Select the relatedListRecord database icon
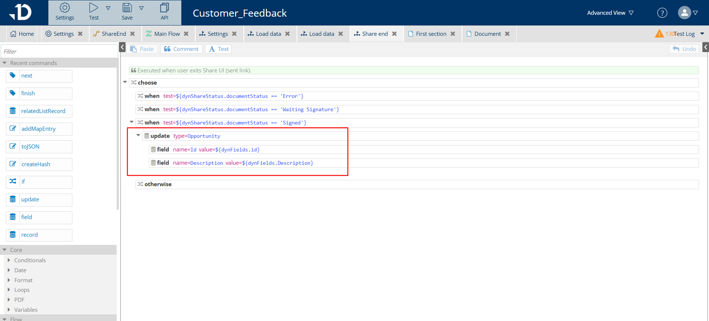Viewport: 709px width, 321px height. [13, 111]
